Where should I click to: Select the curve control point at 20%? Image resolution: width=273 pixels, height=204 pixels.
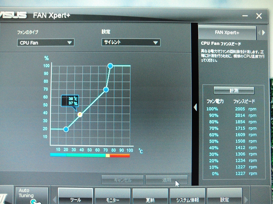click(x=66, y=129)
